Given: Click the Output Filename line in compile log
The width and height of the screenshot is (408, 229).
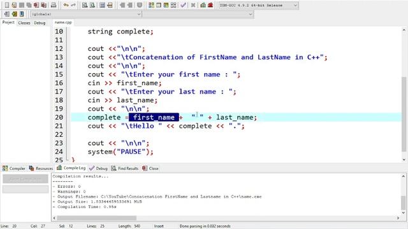Looking at the screenshot, I should pyautogui.click(x=157, y=197).
